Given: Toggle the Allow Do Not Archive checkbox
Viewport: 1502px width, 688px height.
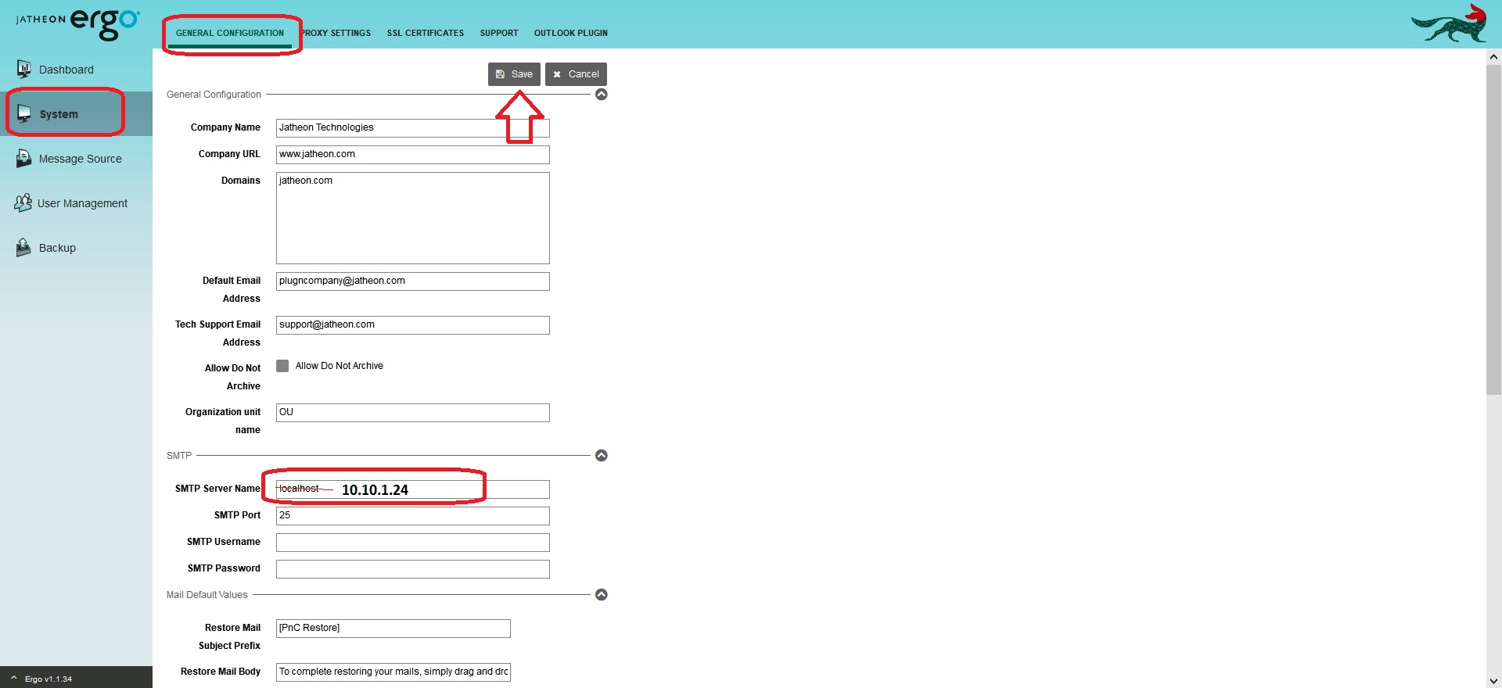Looking at the screenshot, I should coord(282,366).
